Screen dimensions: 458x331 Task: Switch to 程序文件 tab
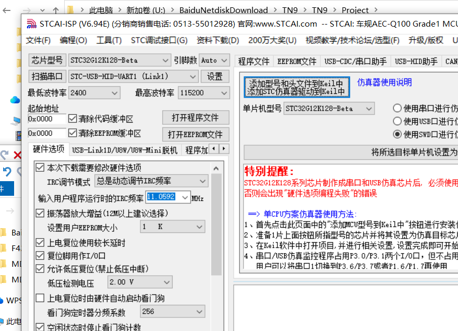254,61
